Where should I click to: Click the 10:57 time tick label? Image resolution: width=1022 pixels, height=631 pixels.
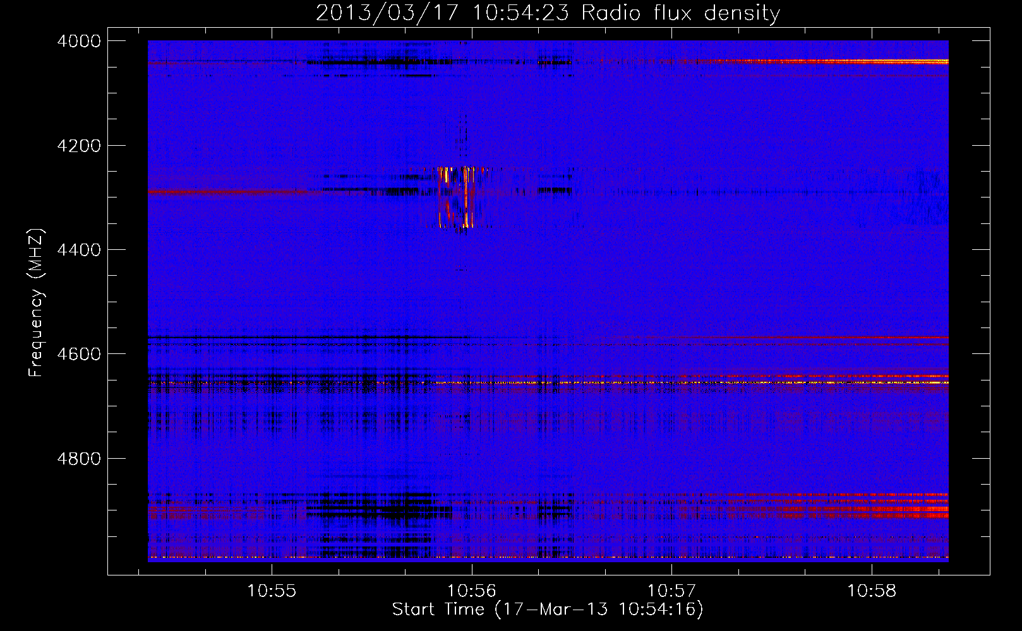click(x=671, y=591)
